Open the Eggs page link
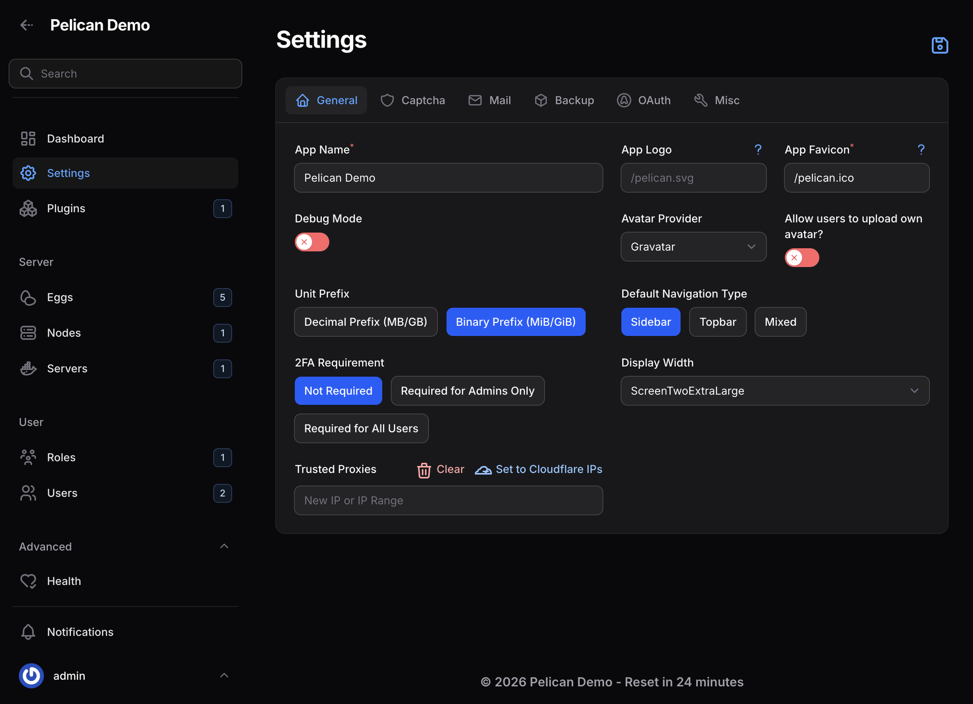Viewport: 973px width, 704px height. [x=125, y=298]
